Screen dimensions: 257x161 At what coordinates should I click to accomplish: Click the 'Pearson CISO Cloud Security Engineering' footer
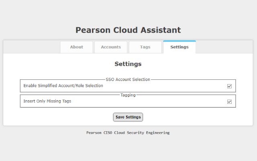click(x=128, y=133)
